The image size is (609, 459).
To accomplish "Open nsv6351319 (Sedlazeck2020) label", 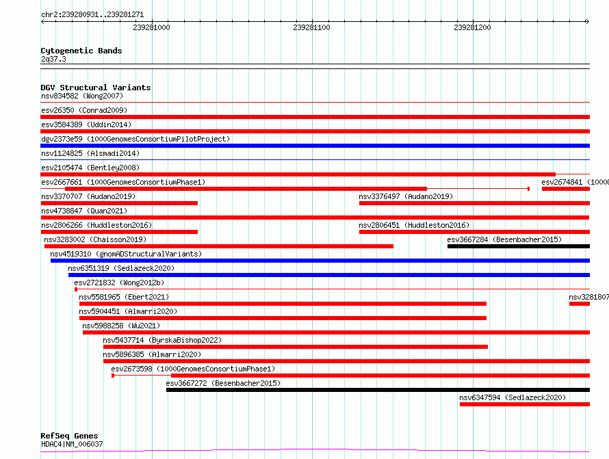I will (x=121, y=268).
